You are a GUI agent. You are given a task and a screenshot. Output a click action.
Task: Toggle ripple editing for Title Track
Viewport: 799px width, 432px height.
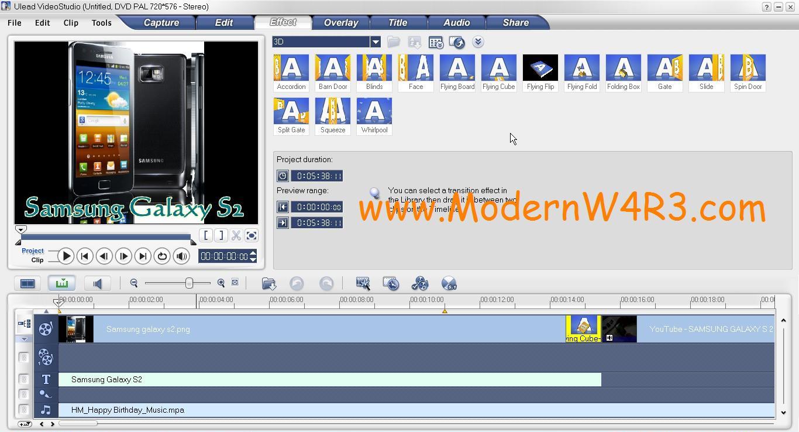[24, 379]
